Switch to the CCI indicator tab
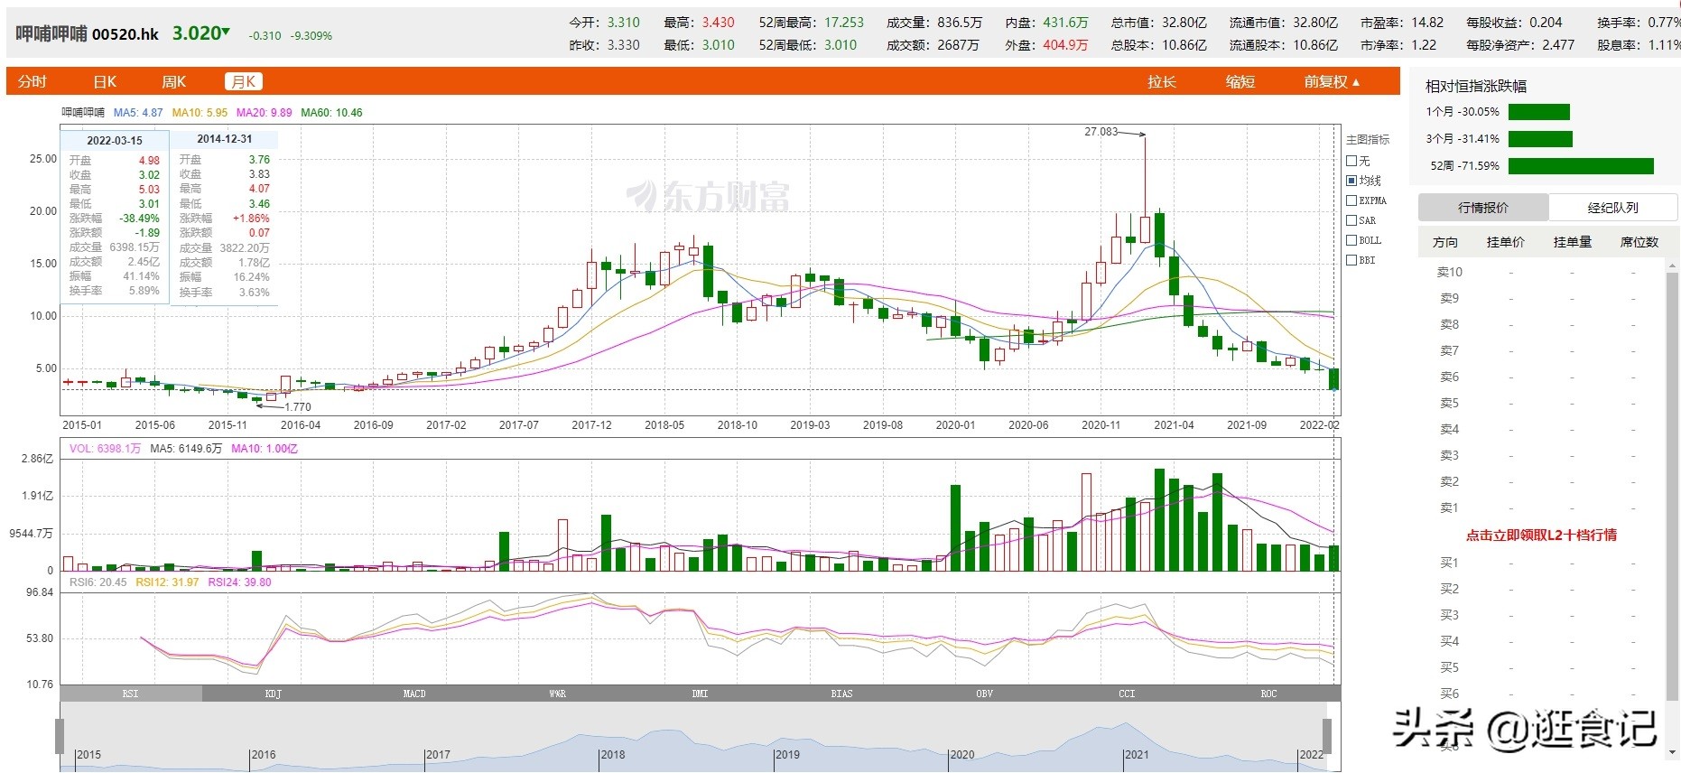The width and height of the screenshot is (1681, 773). coord(1127,694)
